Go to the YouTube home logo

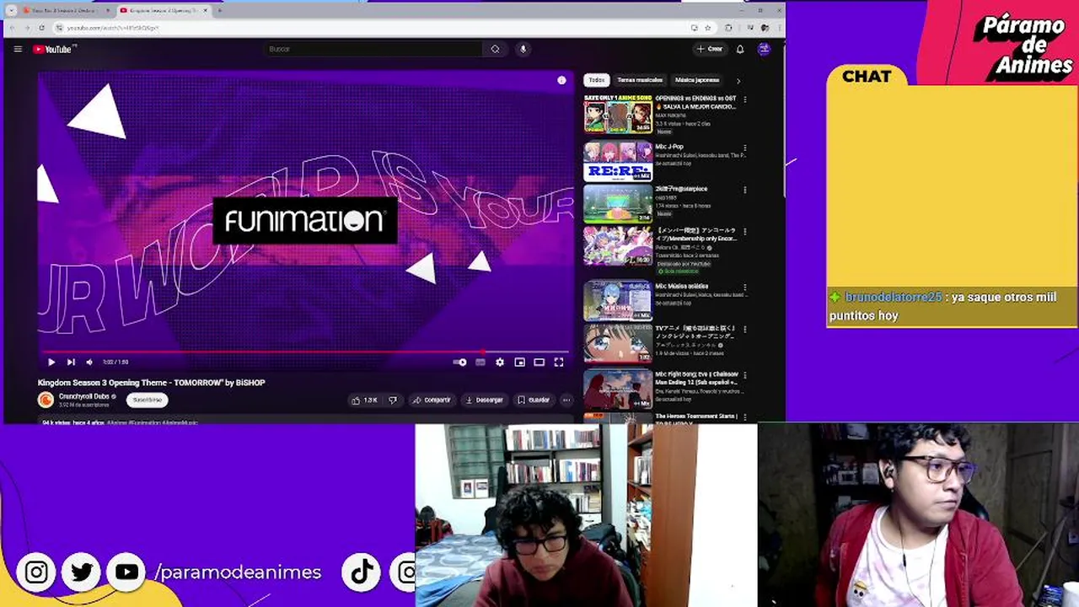53,49
